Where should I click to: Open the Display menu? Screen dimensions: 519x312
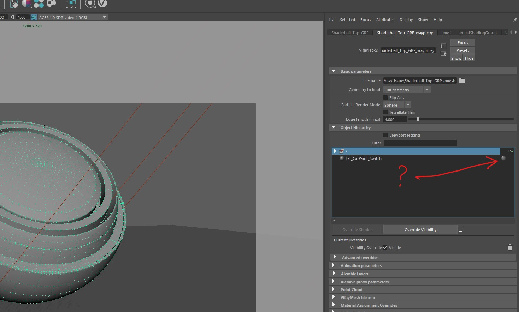[x=406, y=20]
